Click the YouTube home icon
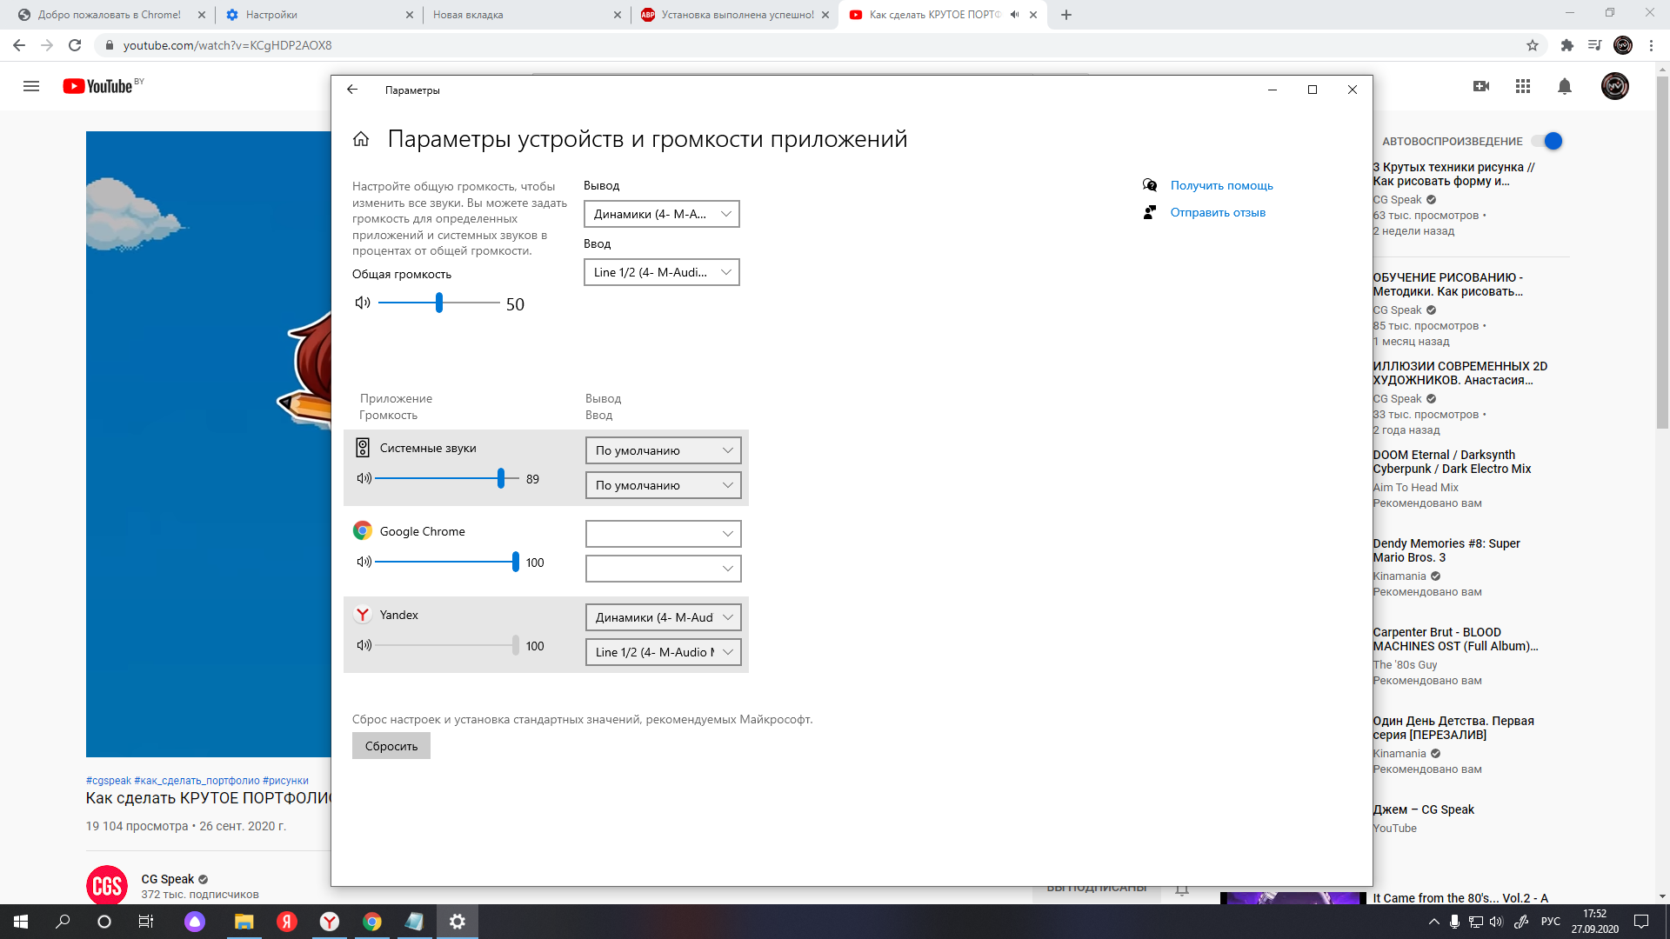The image size is (1670, 939). click(101, 85)
